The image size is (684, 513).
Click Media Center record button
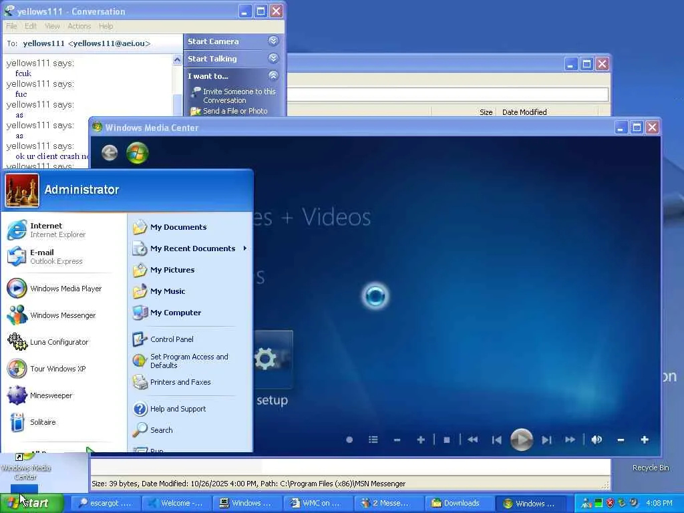(x=349, y=440)
